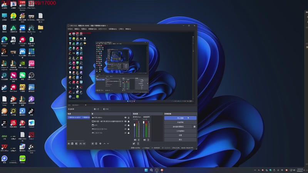This screenshot has height=173, width=308.
Task: Show the bottom game capture source
Action: point(126,133)
